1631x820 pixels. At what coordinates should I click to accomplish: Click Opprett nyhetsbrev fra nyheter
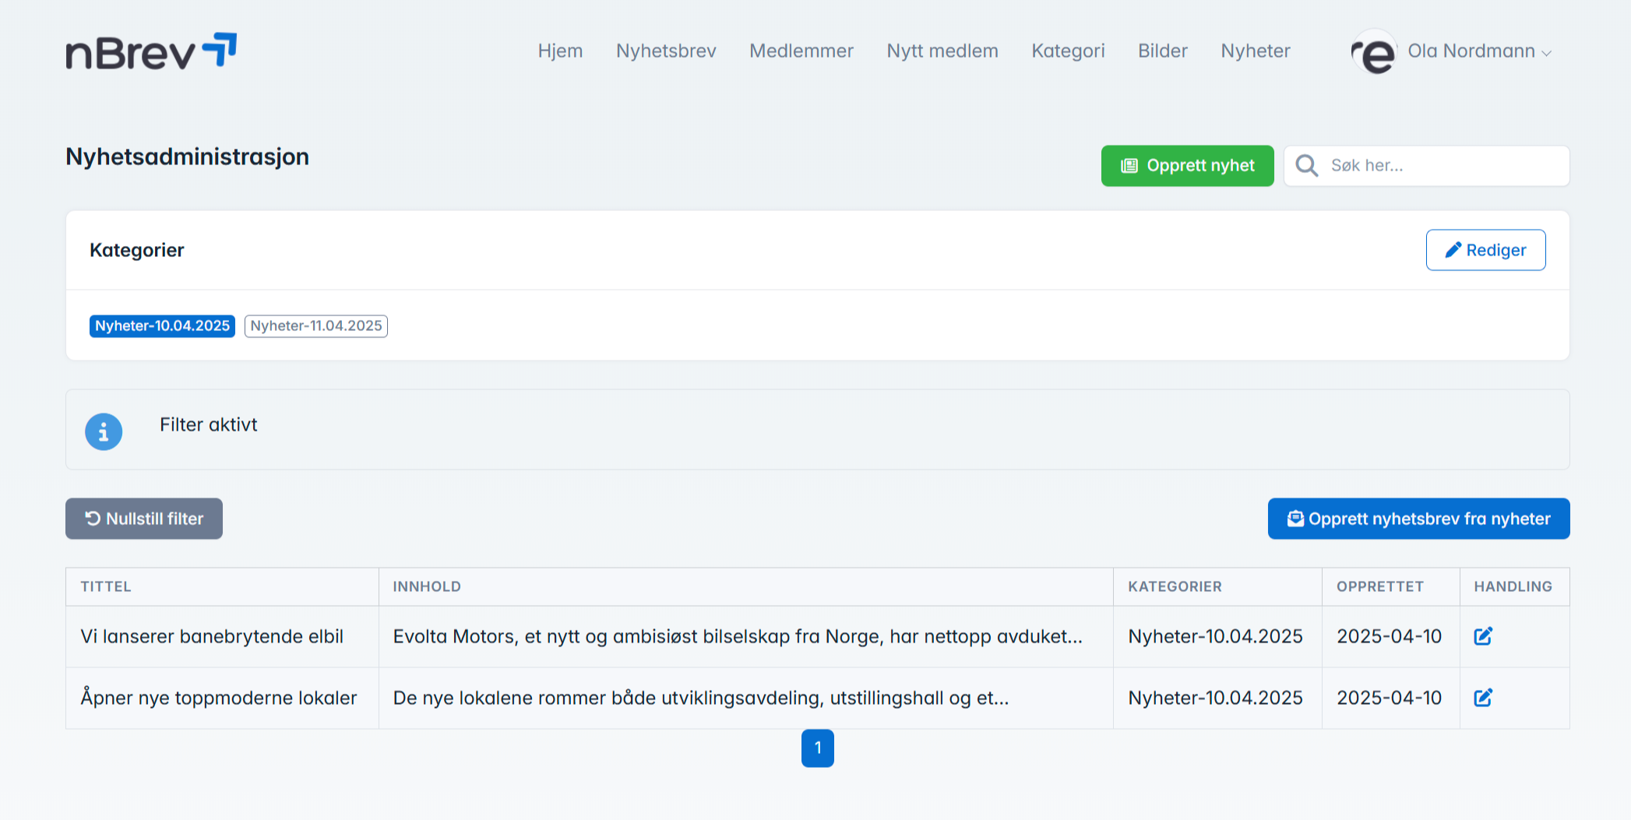click(x=1418, y=519)
